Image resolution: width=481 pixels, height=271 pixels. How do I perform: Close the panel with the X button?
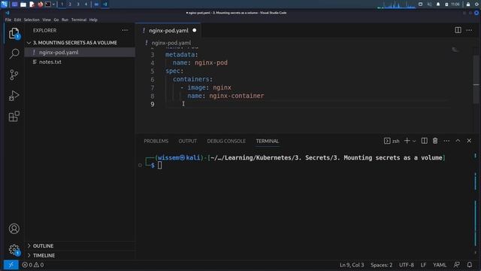(469, 141)
